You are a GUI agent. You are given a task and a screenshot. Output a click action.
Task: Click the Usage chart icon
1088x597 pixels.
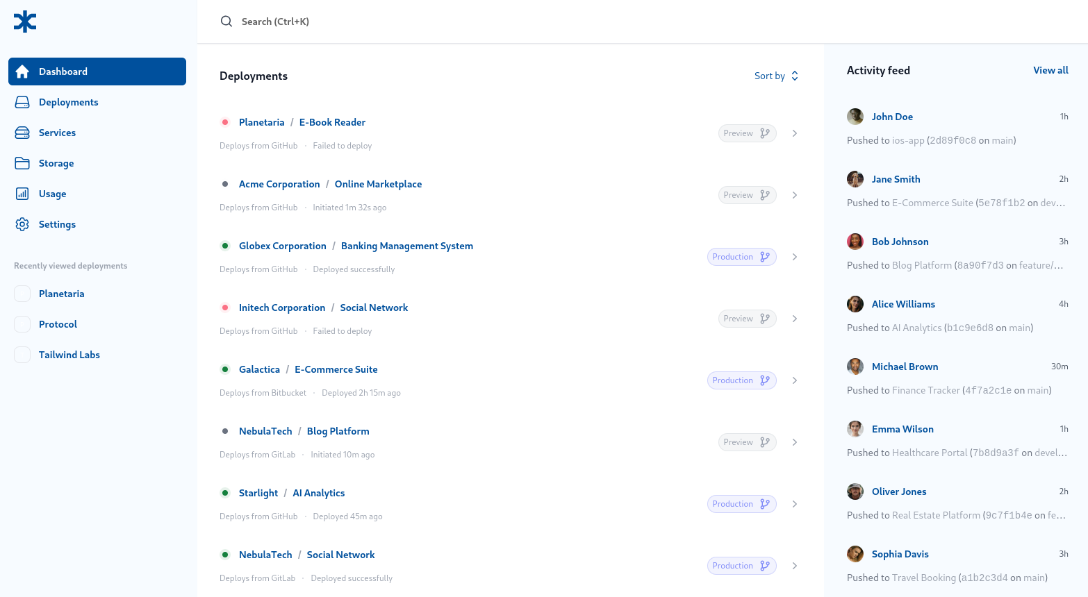[22, 194]
